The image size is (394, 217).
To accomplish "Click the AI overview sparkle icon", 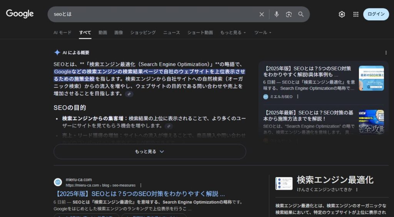I will click(57, 53).
